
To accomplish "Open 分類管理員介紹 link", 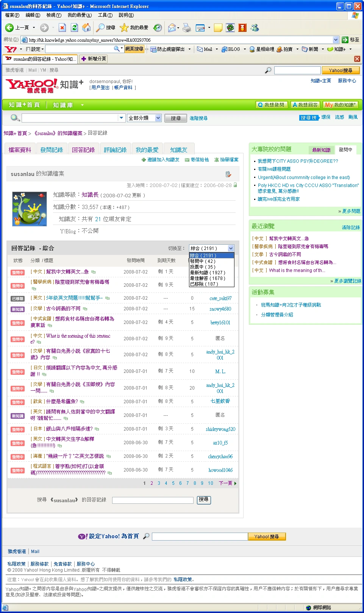I will pyautogui.click(x=277, y=315).
